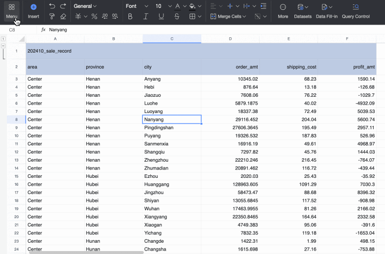Open the Insert menu button

tap(33, 11)
